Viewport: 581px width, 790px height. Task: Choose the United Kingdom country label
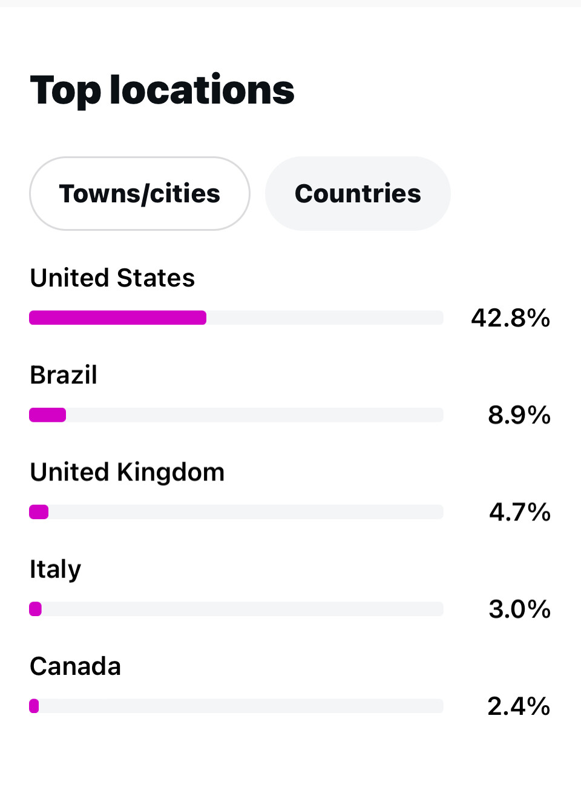(127, 472)
